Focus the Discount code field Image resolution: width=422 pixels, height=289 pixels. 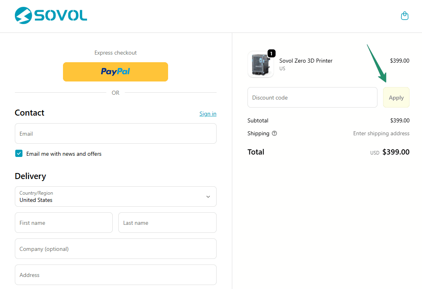(312, 98)
